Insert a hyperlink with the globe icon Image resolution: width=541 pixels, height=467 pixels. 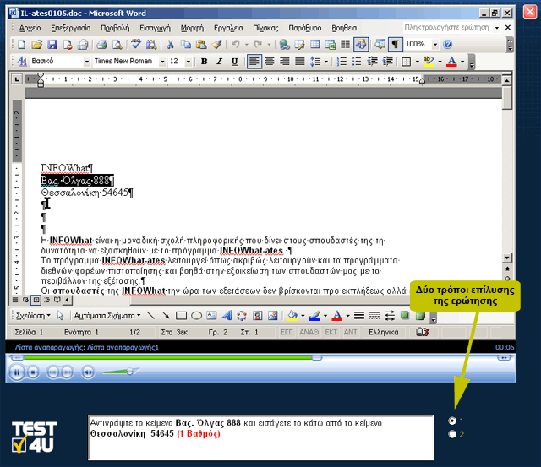(284, 45)
